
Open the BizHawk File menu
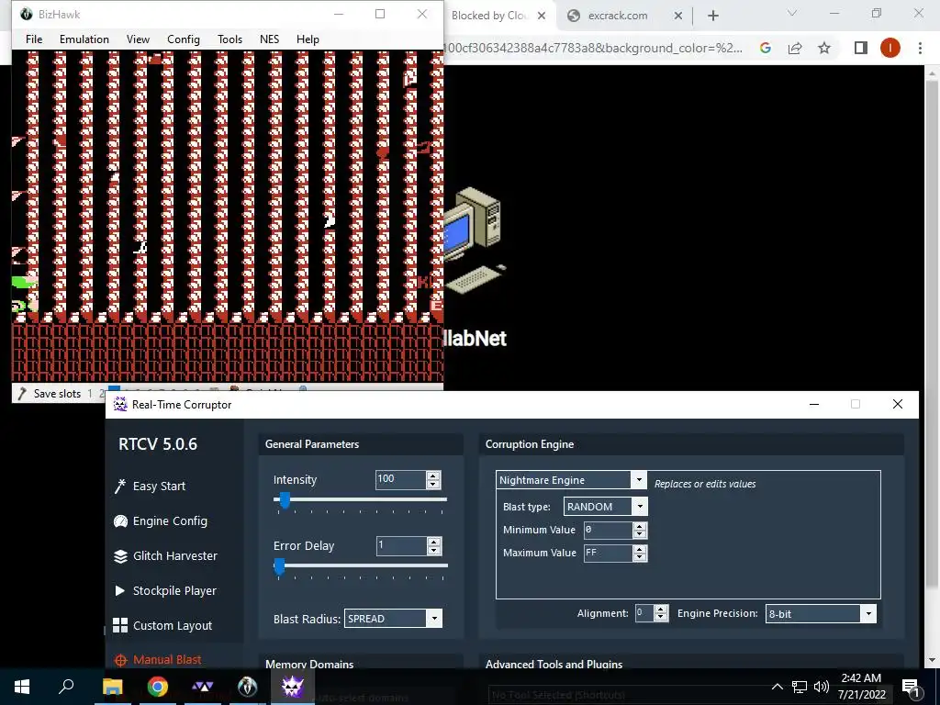tap(34, 39)
